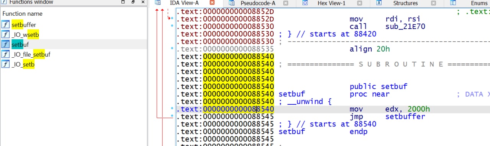490x146 pixels.
Task: Switch to the Pseudocode-A tab
Action: coord(258,3)
